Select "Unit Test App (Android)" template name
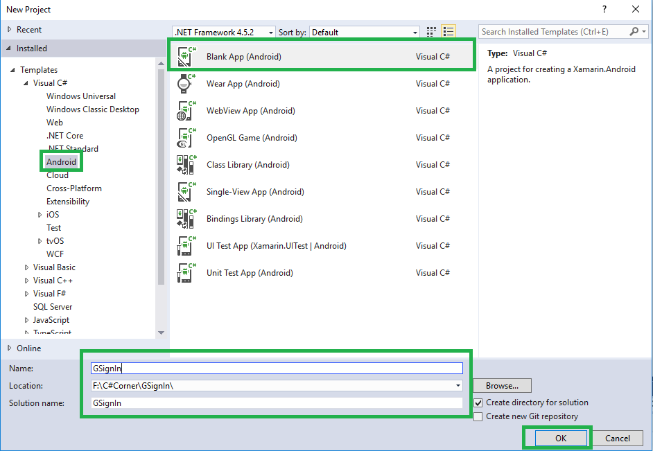 (250, 273)
